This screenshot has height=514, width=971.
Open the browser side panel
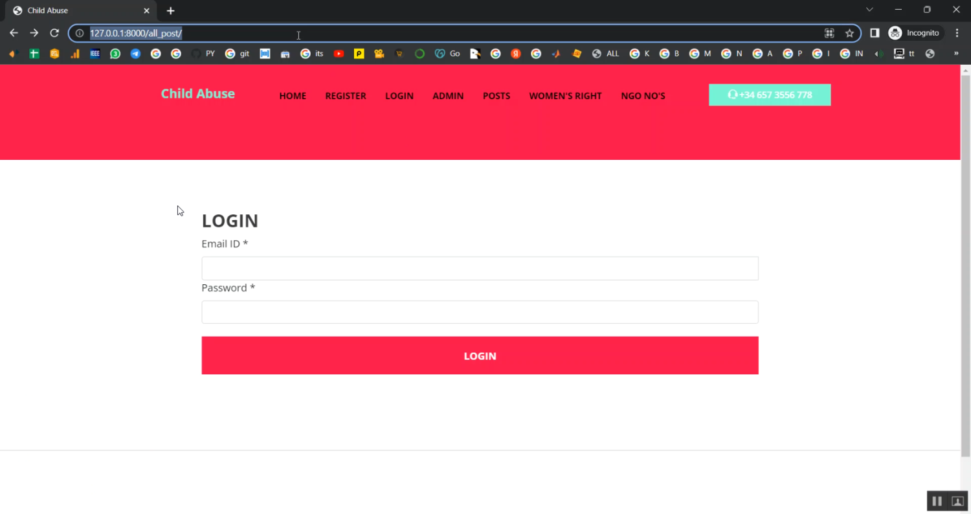pos(875,33)
